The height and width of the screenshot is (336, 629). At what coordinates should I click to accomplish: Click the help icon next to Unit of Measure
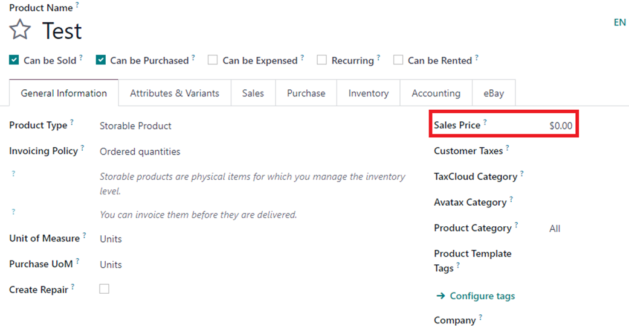coord(84,235)
